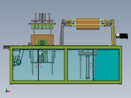131x98 pixels.
Task: Click the gray cylinder atop the press
Action: (x=42, y=17)
